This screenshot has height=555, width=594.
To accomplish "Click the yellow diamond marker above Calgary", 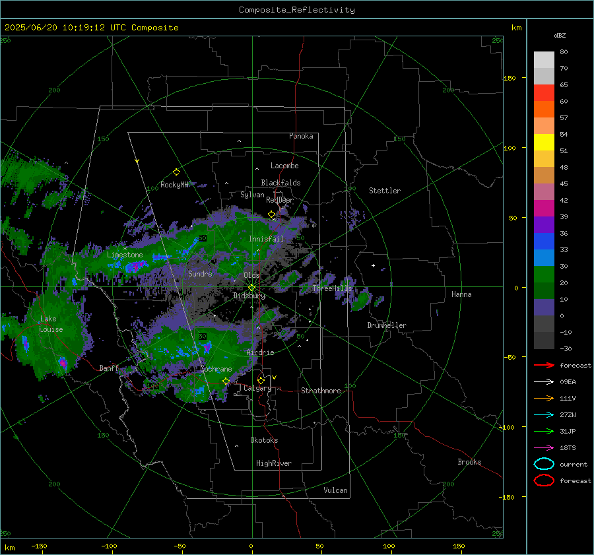I will pos(261,380).
